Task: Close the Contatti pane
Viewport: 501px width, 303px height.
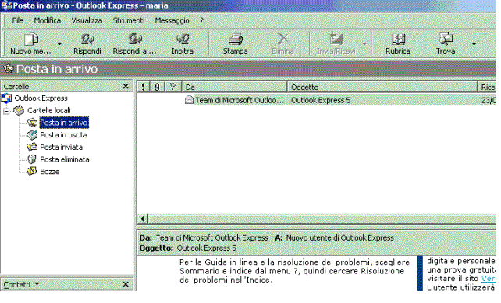Action: (x=126, y=284)
